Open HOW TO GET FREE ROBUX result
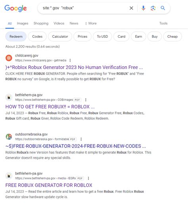188x203 pixels. pyautogui.click(x=50, y=107)
